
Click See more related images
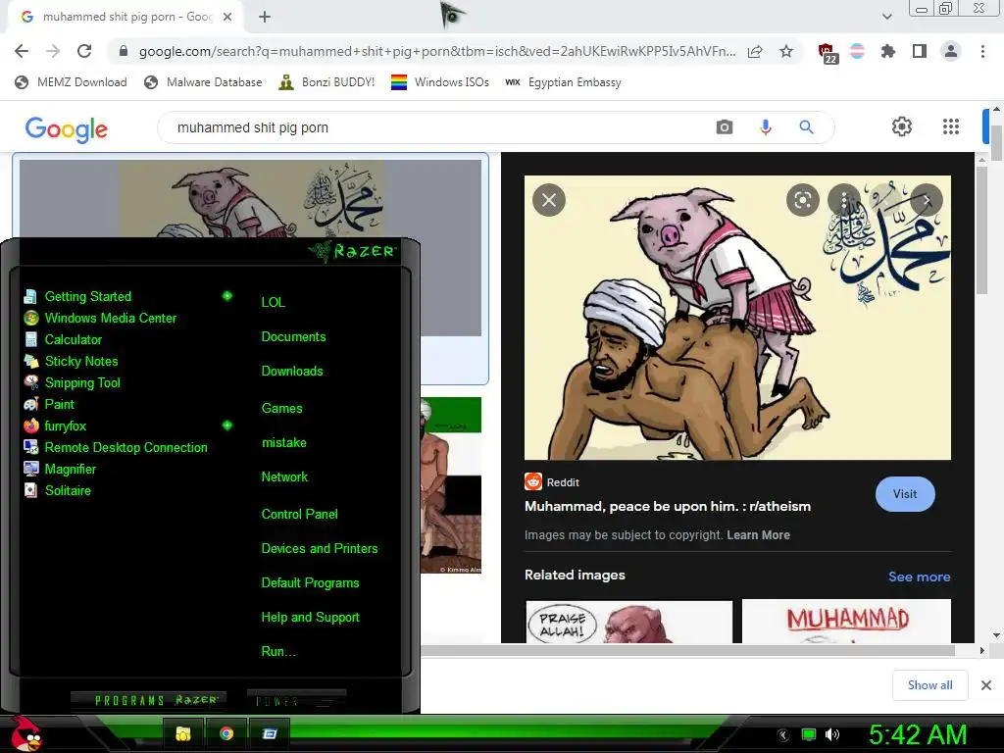click(x=919, y=577)
